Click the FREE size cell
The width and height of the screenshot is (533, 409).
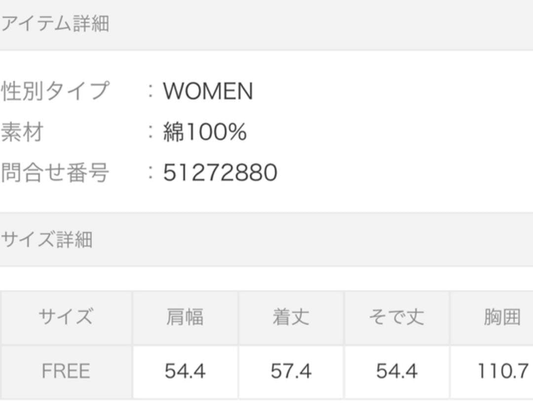pos(66,372)
